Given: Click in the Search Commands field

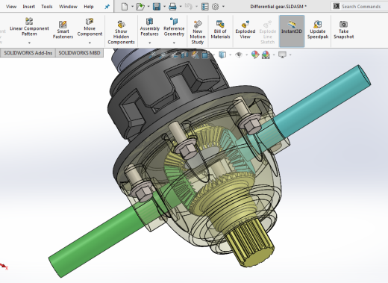Looking at the screenshot, I should 361,7.
